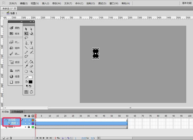Select the Rectangle tool
The width and height of the screenshot is (193, 140).
31,48
